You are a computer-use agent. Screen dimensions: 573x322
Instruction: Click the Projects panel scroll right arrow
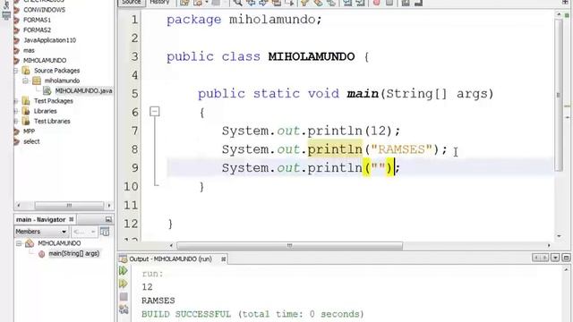pos(109,205)
